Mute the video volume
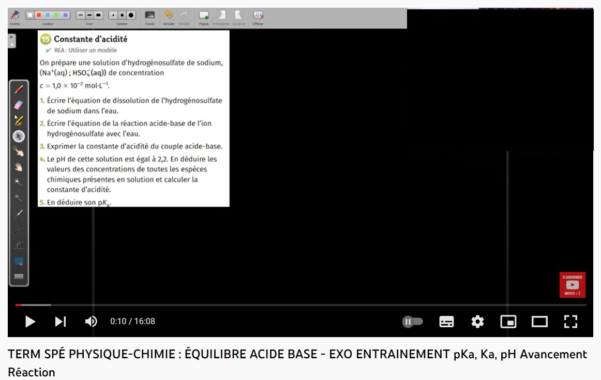Viewport: 601px width, 380px height. [x=91, y=322]
